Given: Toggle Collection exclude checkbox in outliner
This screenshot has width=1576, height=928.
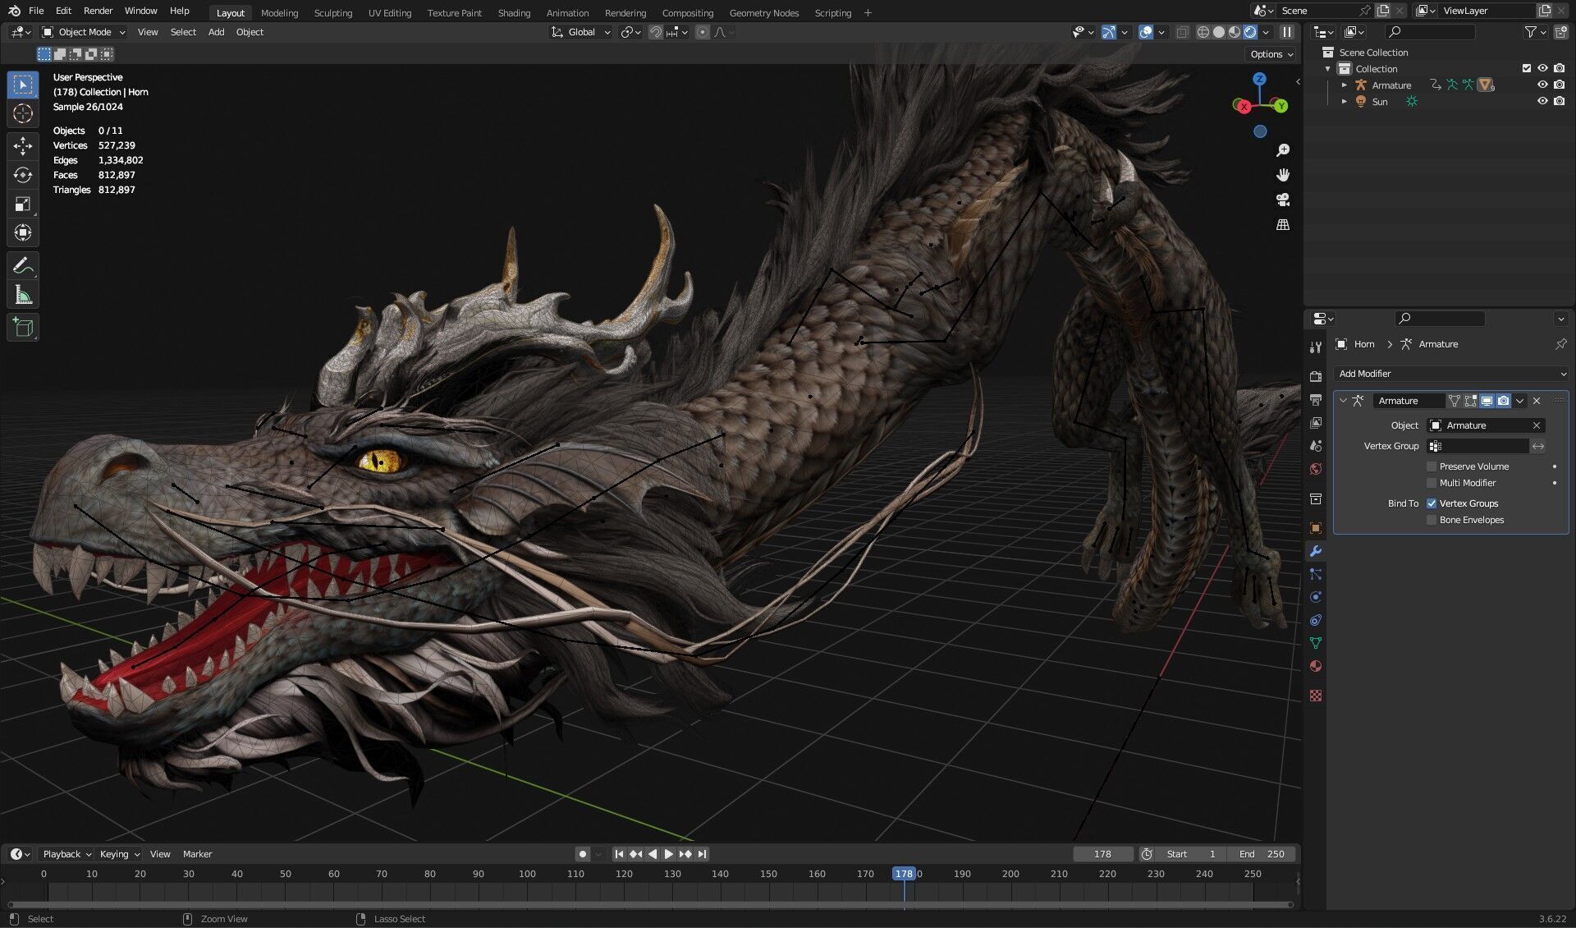Looking at the screenshot, I should (x=1527, y=68).
